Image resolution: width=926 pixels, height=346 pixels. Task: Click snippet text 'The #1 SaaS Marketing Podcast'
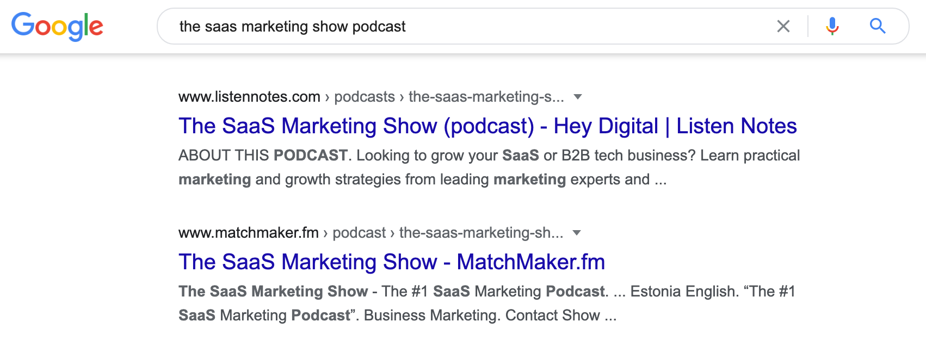click(x=493, y=292)
